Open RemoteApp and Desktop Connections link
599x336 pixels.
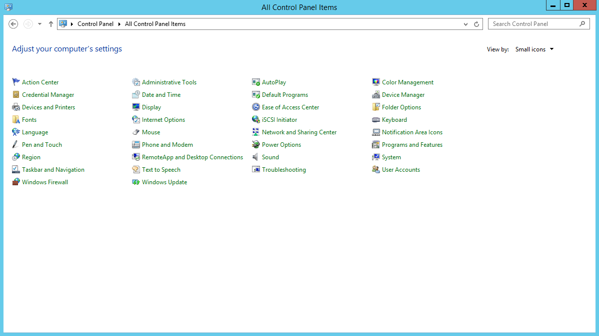(x=192, y=157)
